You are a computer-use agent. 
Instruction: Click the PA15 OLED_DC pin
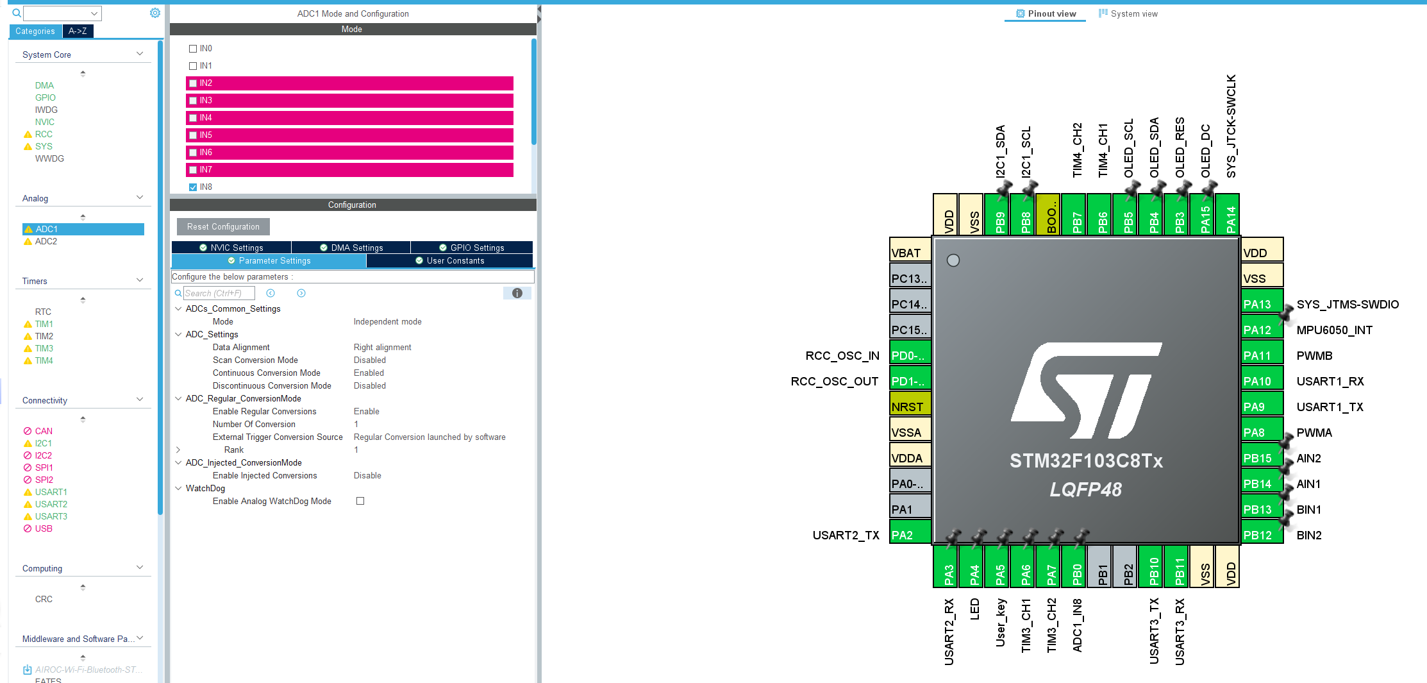(1201, 215)
